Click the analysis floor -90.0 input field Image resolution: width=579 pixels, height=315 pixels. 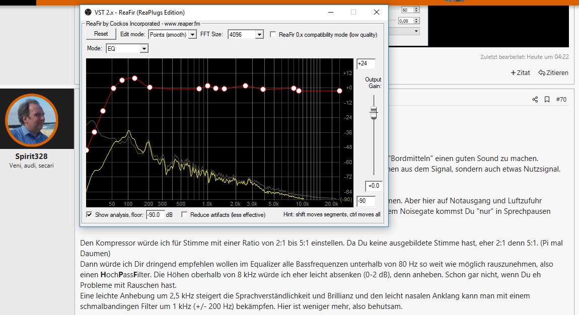[x=155, y=215]
